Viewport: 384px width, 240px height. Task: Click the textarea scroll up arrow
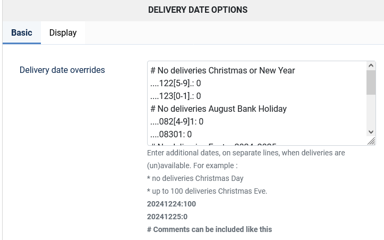pyautogui.click(x=371, y=65)
